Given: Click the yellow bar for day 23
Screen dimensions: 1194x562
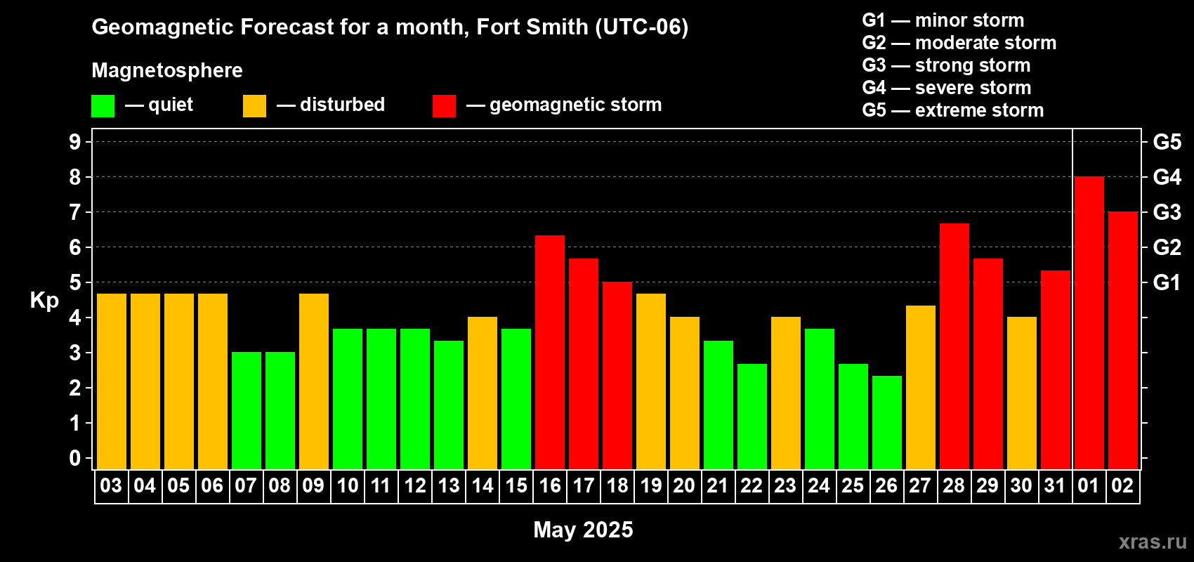Looking at the screenshot, I should [x=786, y=393].
